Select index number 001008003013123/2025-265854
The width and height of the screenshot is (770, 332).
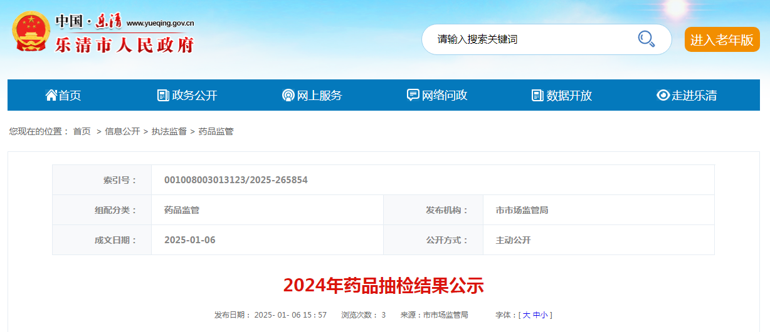point(236,180)
